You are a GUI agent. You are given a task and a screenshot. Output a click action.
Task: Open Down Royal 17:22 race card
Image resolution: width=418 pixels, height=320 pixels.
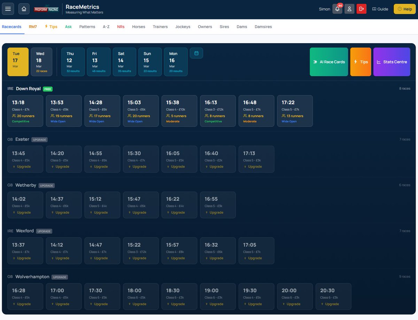(x=295, y=111)
